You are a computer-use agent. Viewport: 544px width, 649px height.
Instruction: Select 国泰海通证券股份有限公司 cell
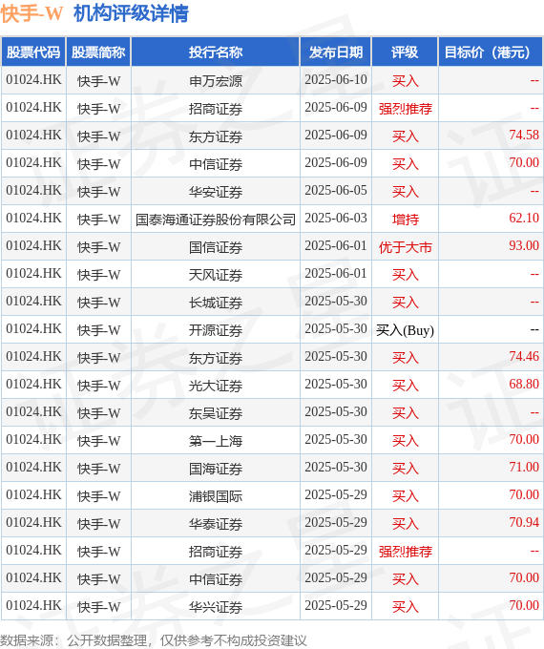[216, 219]
